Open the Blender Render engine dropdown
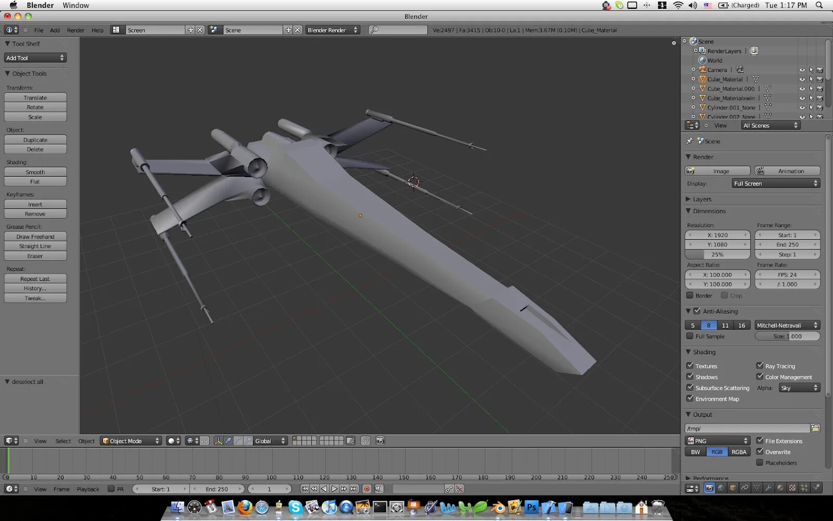The image size is (833, 521). [x=333, y=30]
